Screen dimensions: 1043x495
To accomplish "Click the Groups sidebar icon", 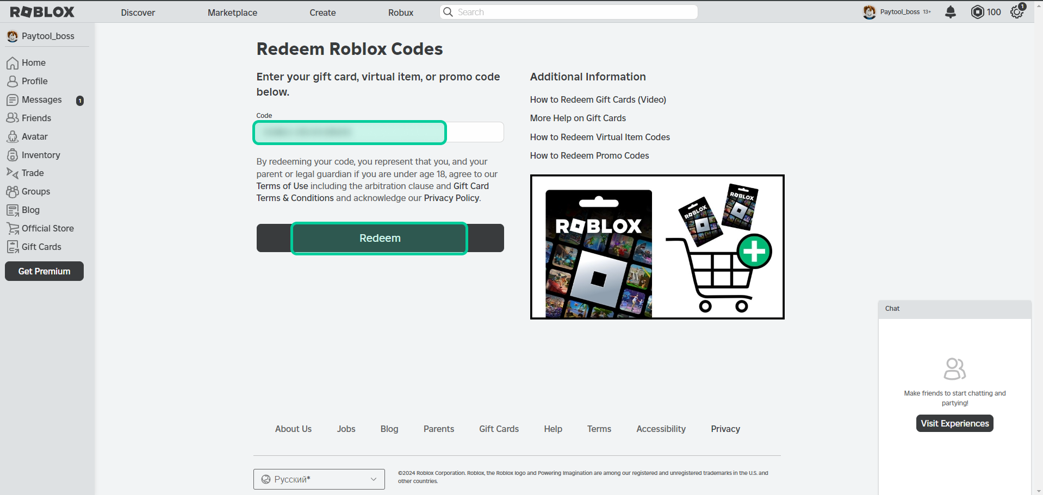I will coord(13,191).
